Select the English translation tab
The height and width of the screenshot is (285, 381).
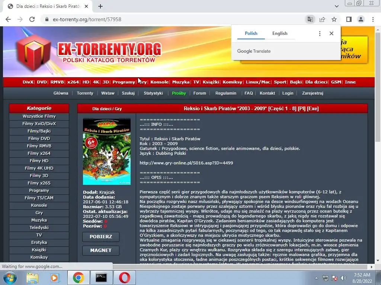[280, 33]
